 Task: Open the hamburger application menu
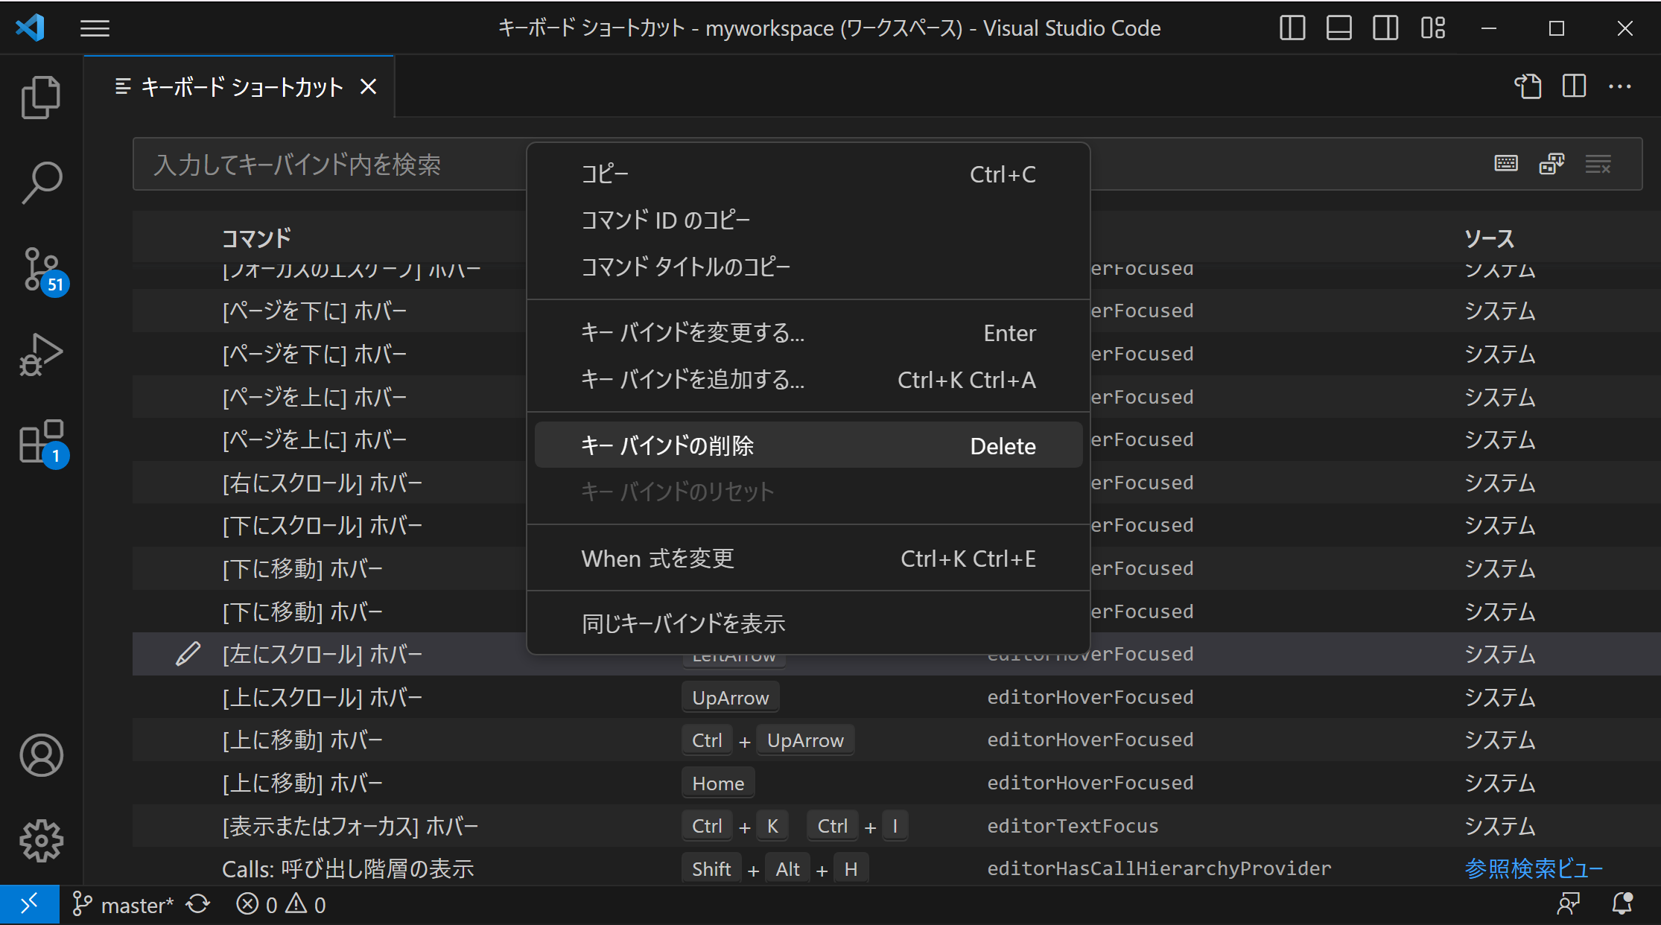click(95, 28)
